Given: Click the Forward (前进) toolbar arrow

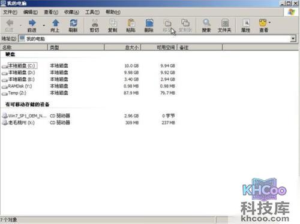Looking at the screenshot, I should point(32,23).
